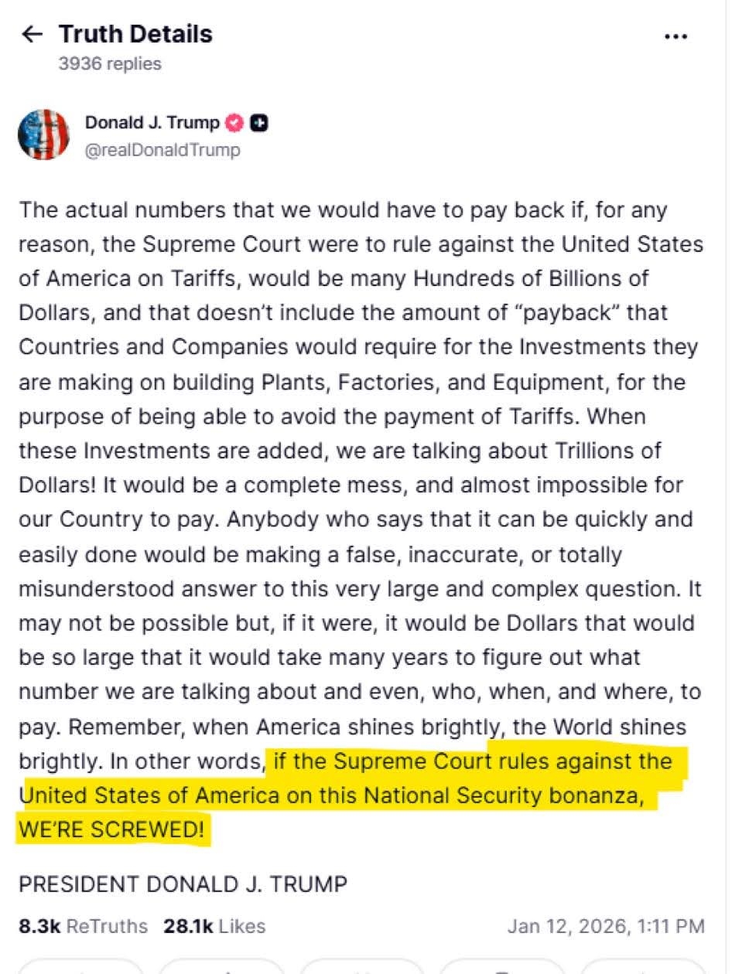742x974 pixels.
Task: View the 3936 replies count
Action: [x=110, y=63]
